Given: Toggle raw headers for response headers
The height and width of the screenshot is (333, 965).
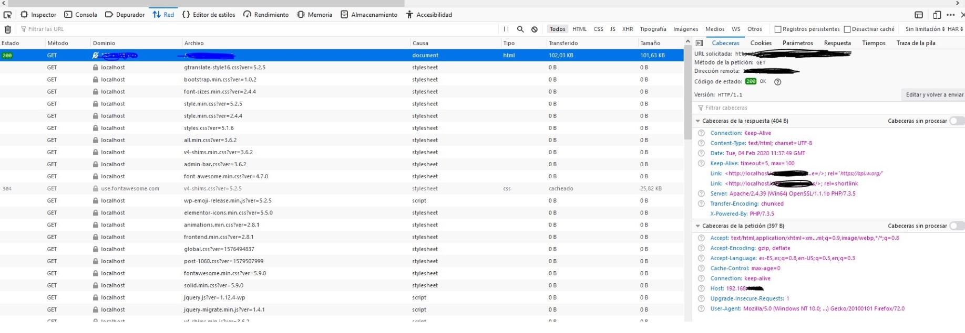Looking at the screenshot, I should tap(957, 121).
